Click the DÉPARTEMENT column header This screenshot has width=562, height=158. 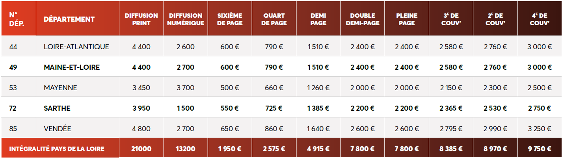pyautogui.click(x=69, y=19)
